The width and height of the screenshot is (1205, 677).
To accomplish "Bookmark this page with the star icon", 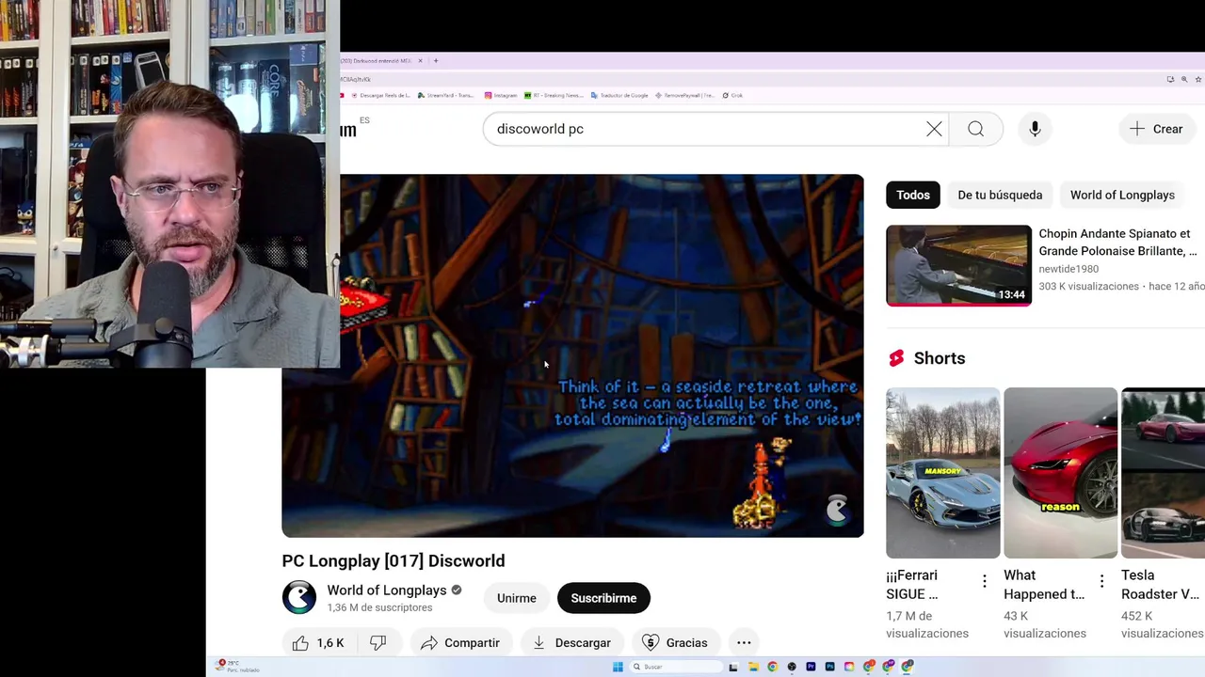I will point(1198,79).
